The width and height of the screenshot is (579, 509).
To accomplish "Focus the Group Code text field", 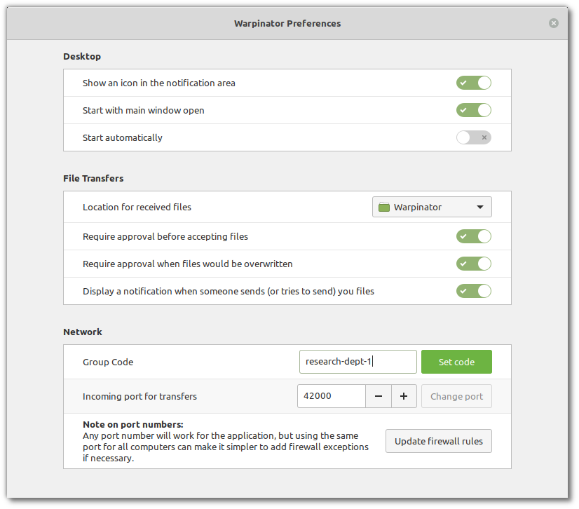I will [x=357, y=362].
